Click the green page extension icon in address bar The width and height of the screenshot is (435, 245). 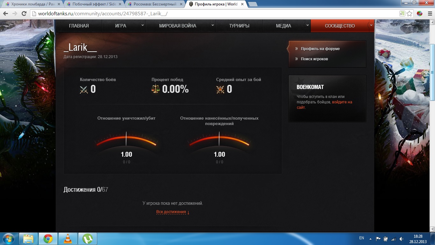point(403,14)
